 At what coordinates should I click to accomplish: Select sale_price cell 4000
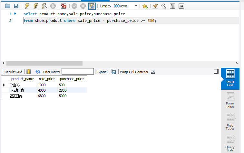pyautogui.click(x=47, y=90)
